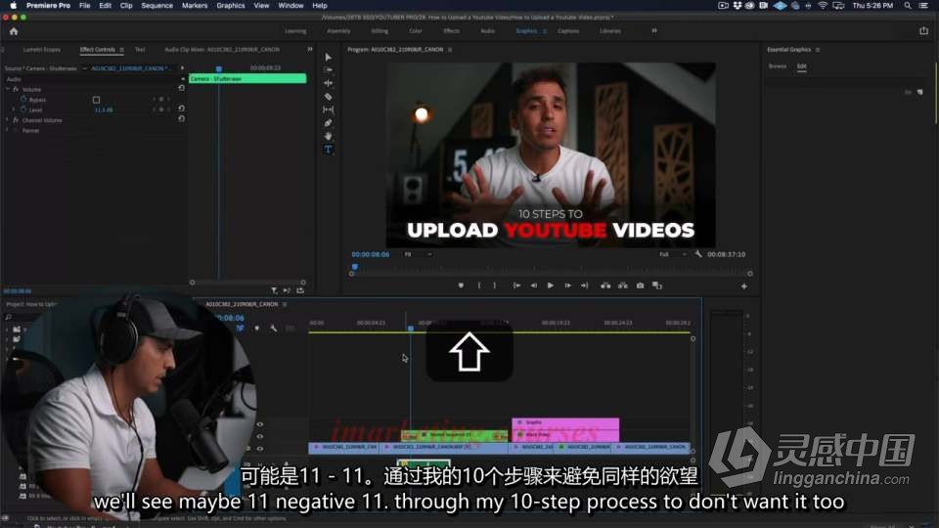
Task: Add marker in the timeline panel
Action: (x=257, y=329)
